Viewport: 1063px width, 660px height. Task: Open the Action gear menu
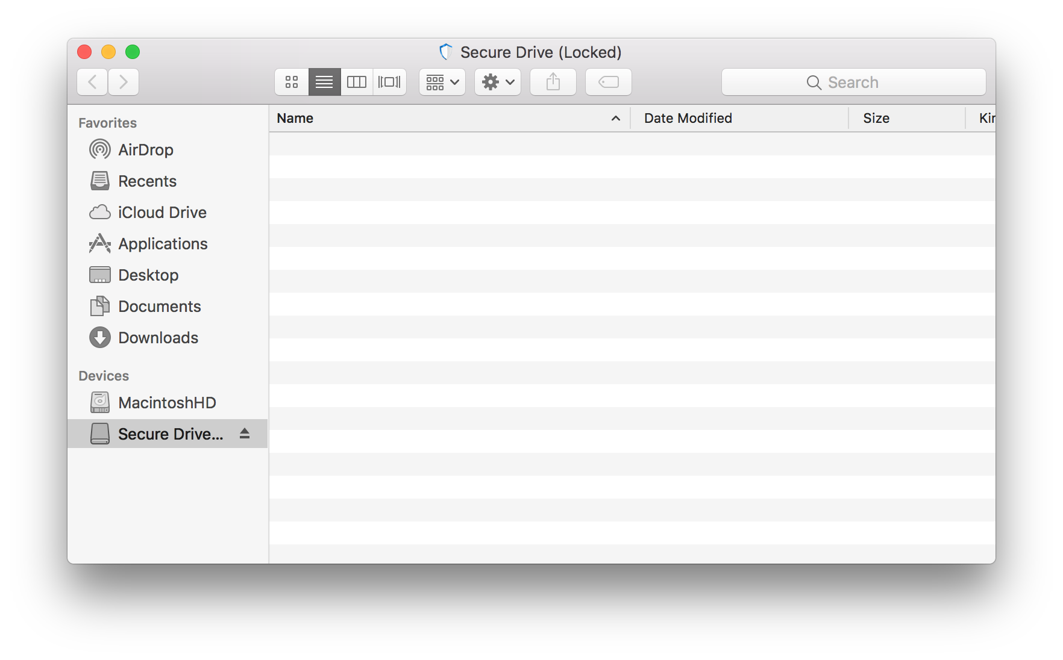pos(498,82)
